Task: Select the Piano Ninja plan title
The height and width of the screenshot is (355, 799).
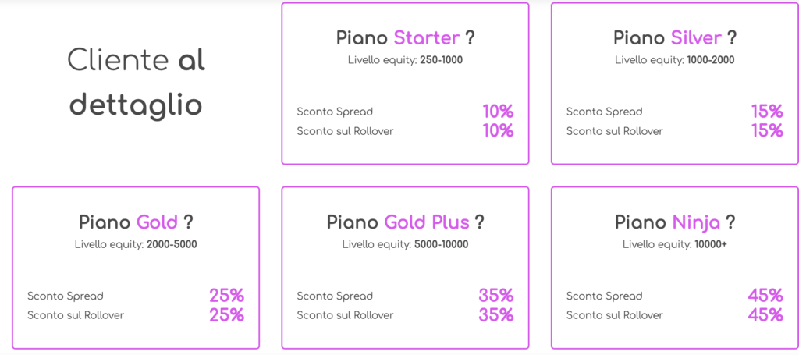Action: pyautogui.click(x=668, y=222)
